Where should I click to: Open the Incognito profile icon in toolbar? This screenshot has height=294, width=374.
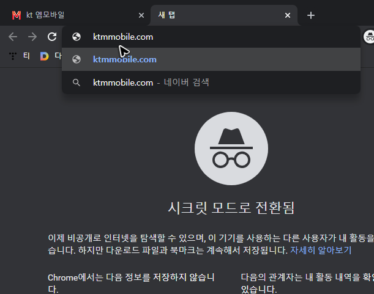click(369, 37)
